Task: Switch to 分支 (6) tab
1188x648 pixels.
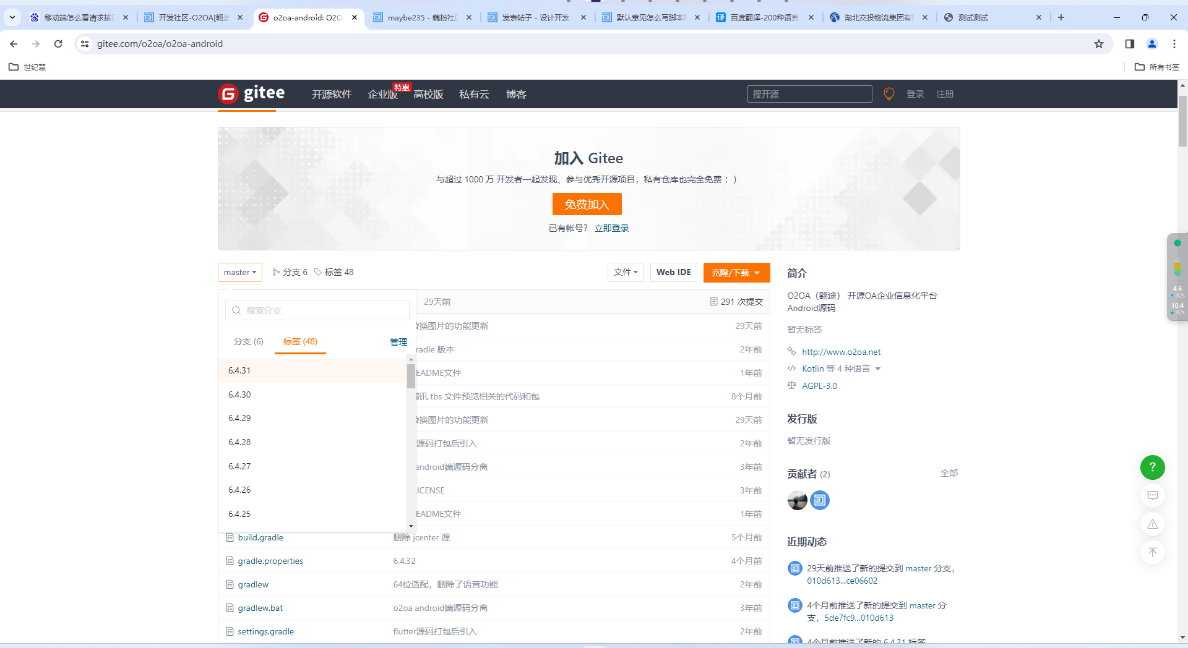Action: tap(248, 341)
